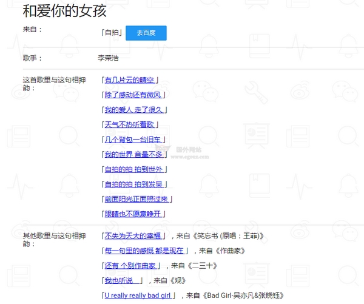This screenshot has height=304, width=364.
Task: Follow the link 我的爱人 走了很久
Action: point(134,110)
